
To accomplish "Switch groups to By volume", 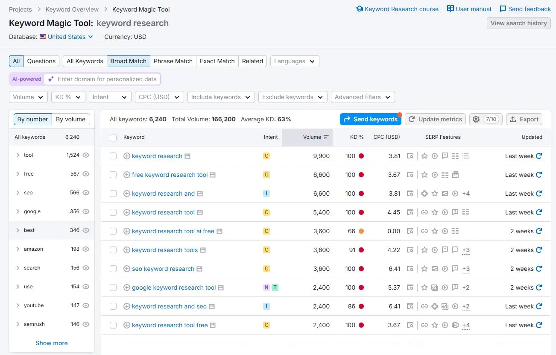I will click(71, 119).
